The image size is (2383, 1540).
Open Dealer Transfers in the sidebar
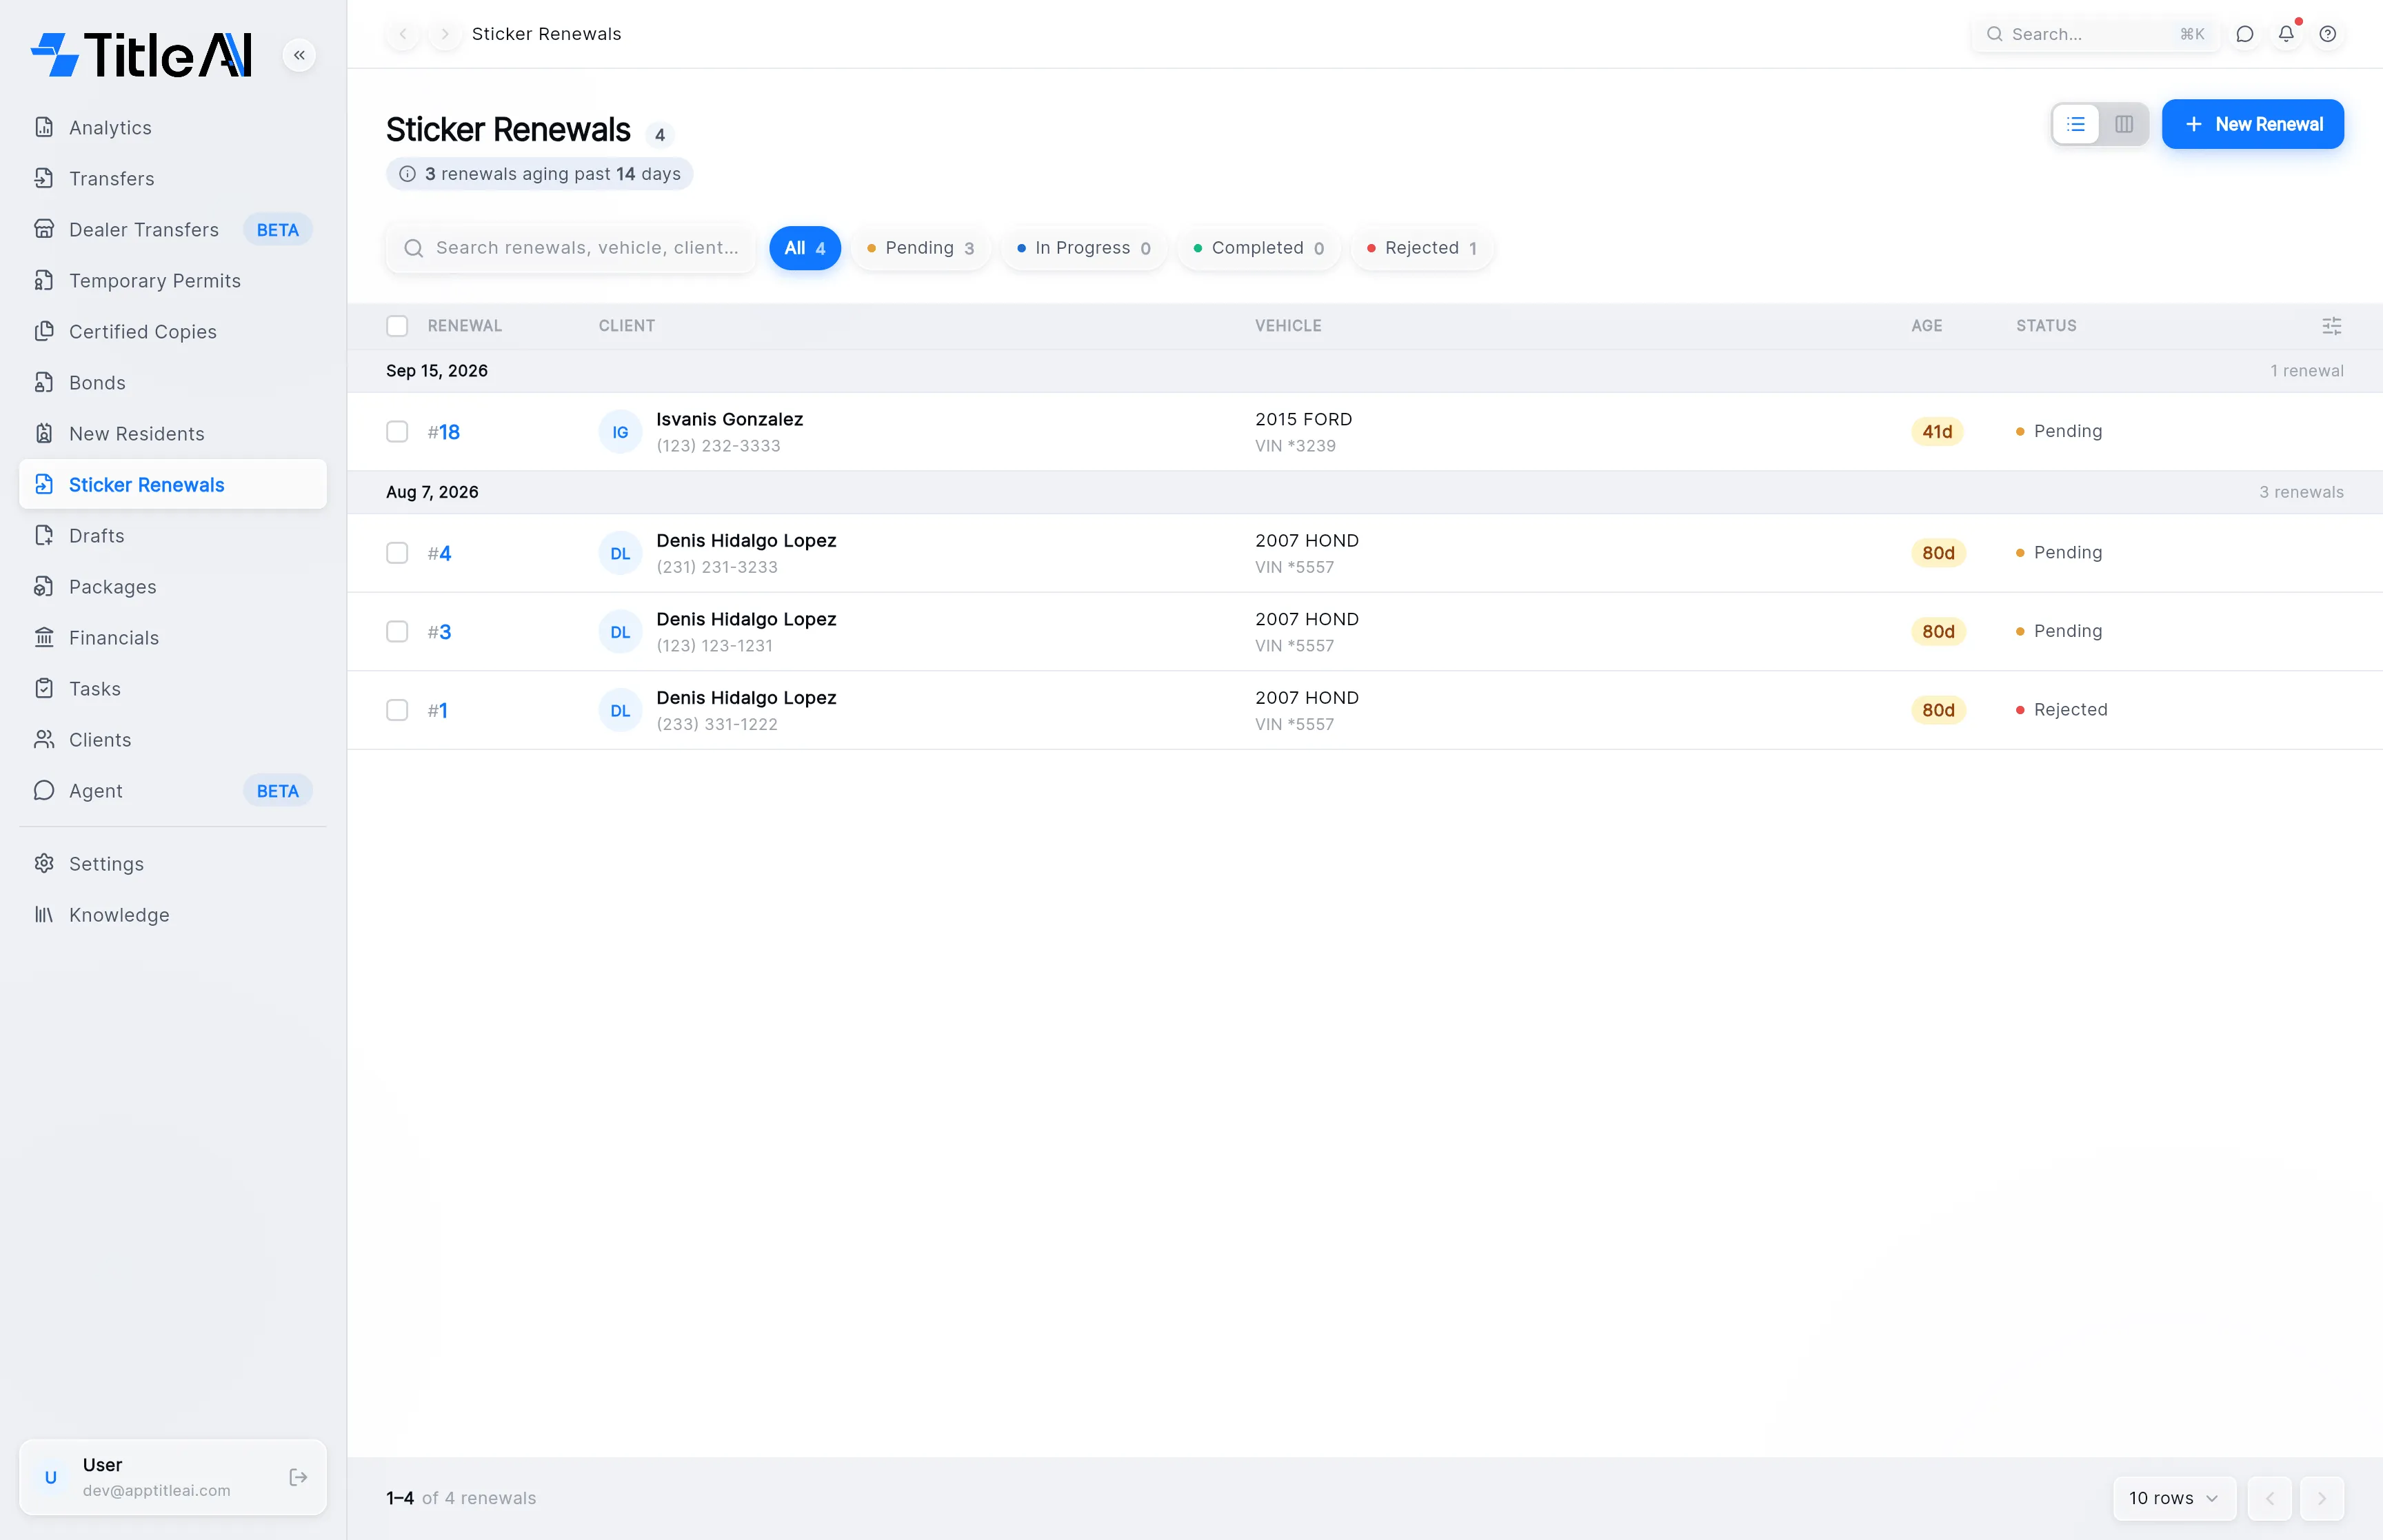point(172,230)
